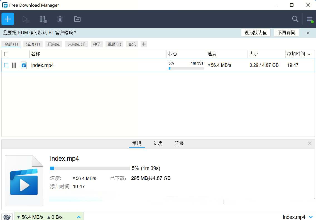Click index.mp4 label in the status bar

294,217
